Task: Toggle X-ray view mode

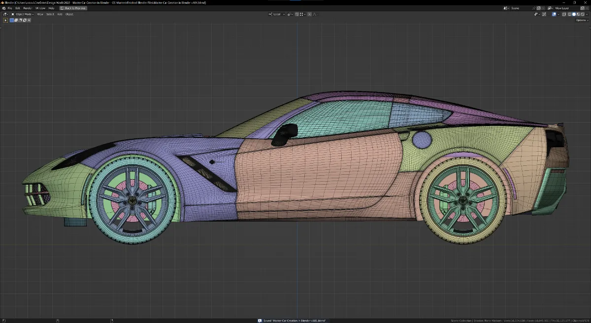Action: coord(564,14)
